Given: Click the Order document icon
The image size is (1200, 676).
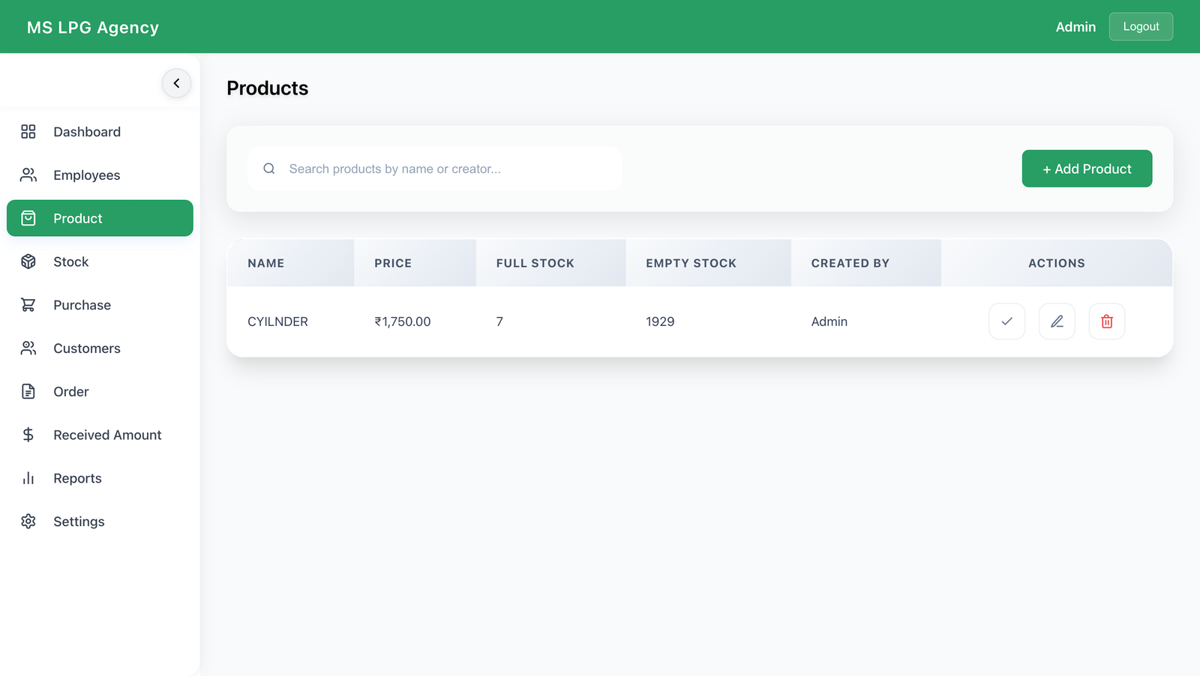Looking at the screenshot, I should (x=28, y=391).
